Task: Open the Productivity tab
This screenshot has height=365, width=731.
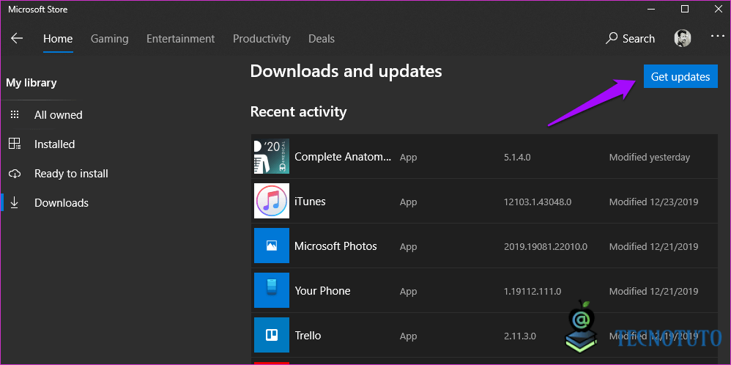Action: click(261, 39)
